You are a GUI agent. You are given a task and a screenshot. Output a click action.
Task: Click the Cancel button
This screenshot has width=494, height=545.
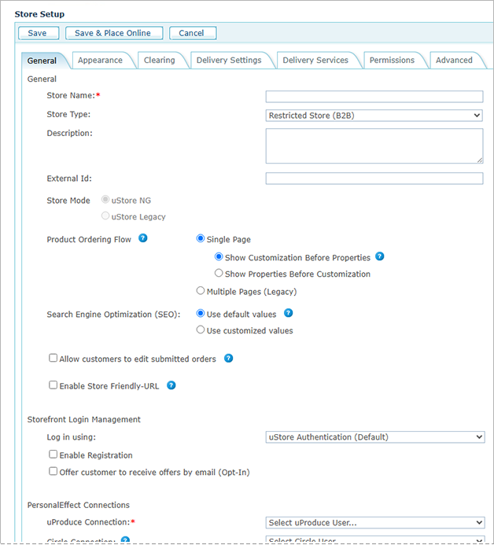191,33
